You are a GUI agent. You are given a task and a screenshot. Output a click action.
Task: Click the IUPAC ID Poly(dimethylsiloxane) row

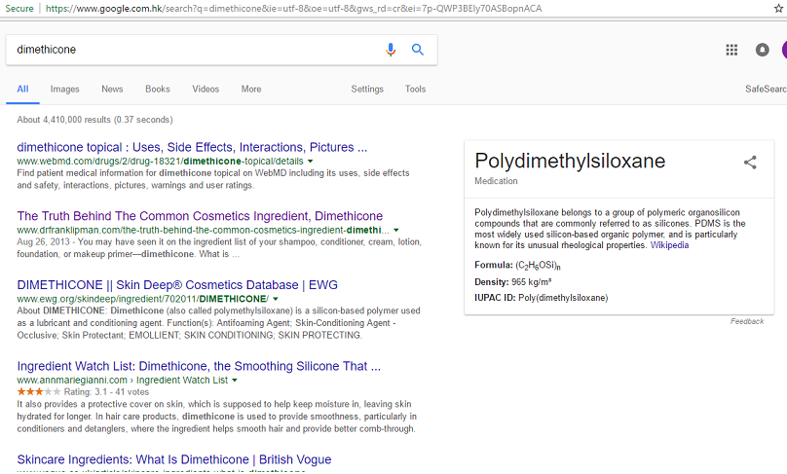542,298
